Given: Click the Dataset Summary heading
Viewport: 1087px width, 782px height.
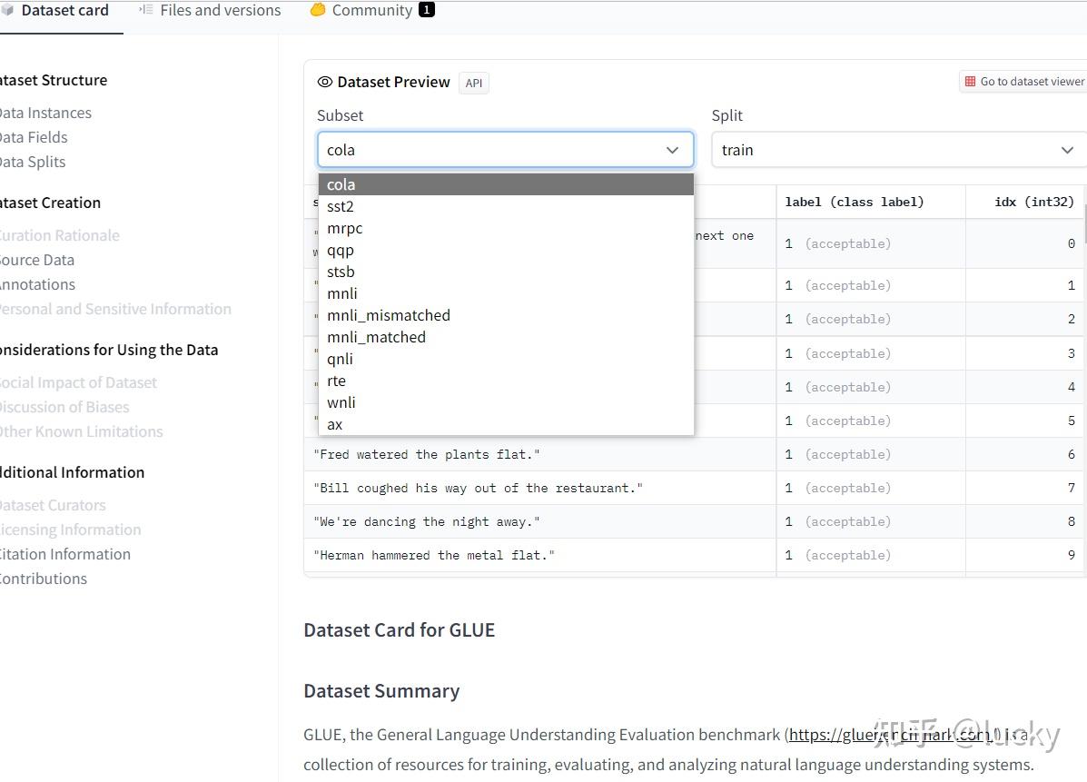Looking at the screenshot, I should pyautogui.click(x=381, y=691).
